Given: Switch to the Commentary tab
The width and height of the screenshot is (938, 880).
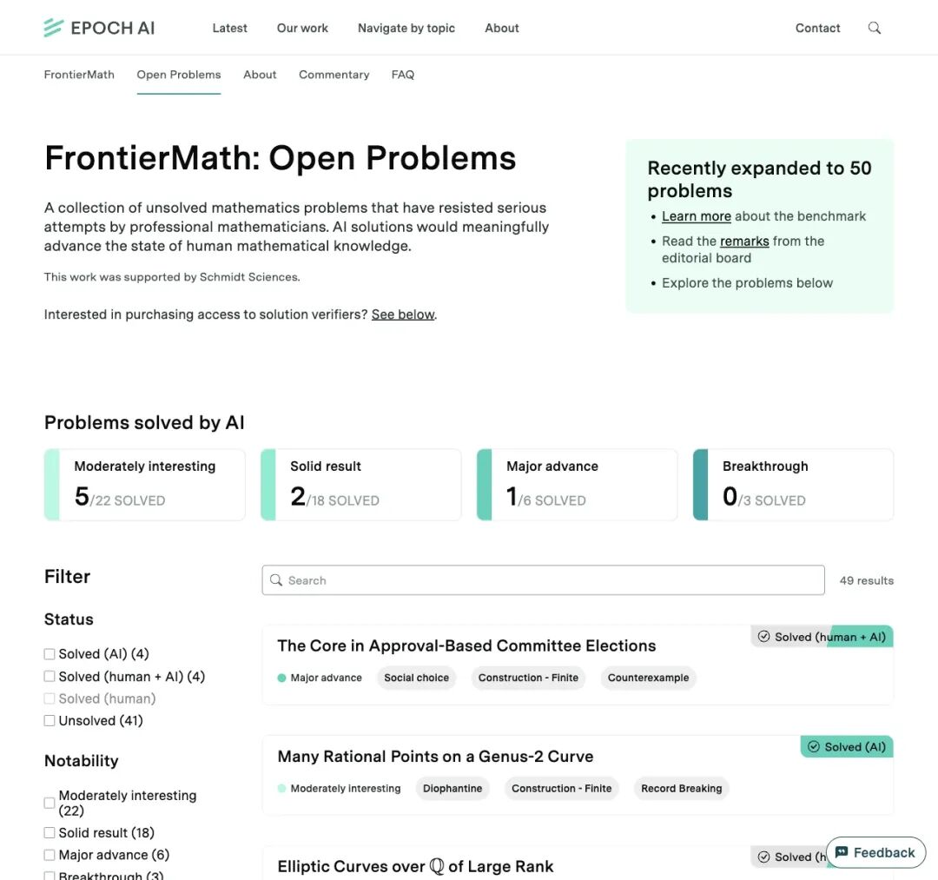Looking at the screenshot, I should tap(334, 74).
